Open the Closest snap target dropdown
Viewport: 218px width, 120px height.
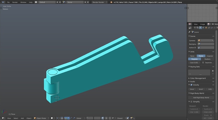[121, 118]
